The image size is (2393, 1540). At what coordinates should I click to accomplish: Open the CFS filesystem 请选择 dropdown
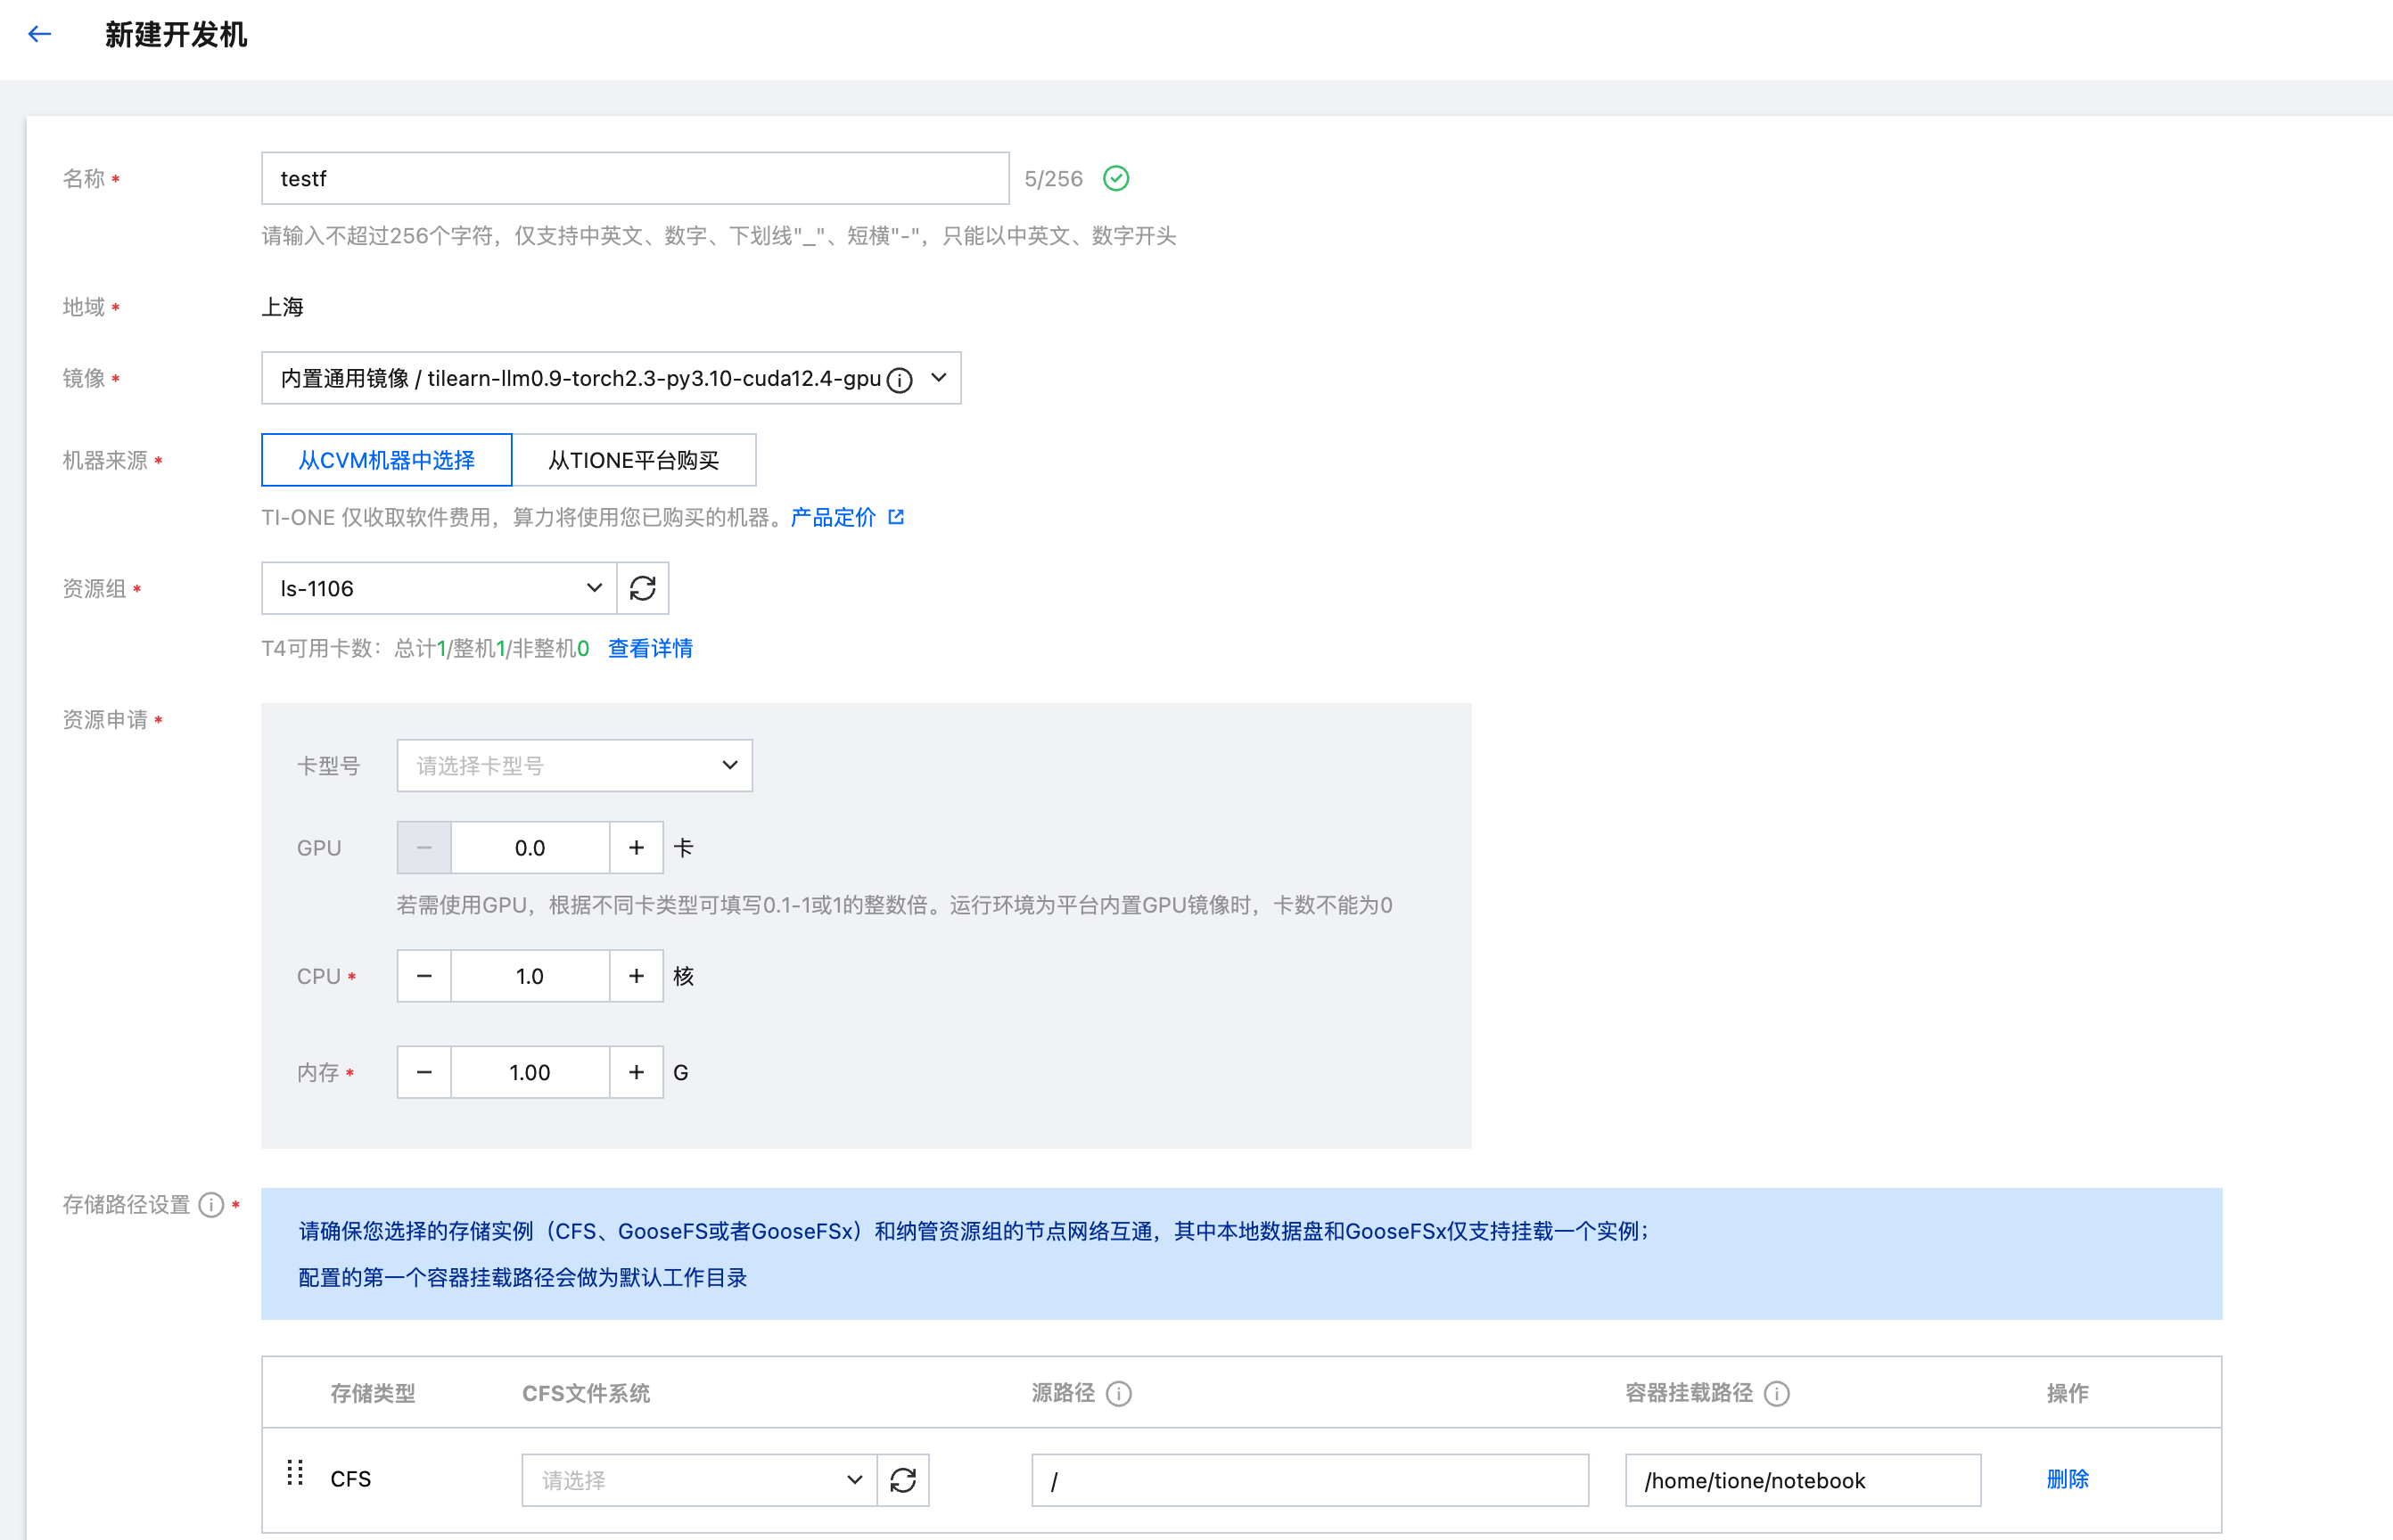pos(698,1480)
